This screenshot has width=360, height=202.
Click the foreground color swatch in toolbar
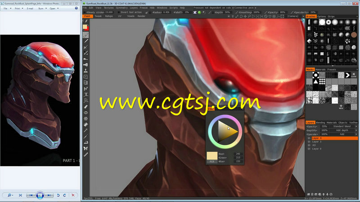[x=85, y=27]
